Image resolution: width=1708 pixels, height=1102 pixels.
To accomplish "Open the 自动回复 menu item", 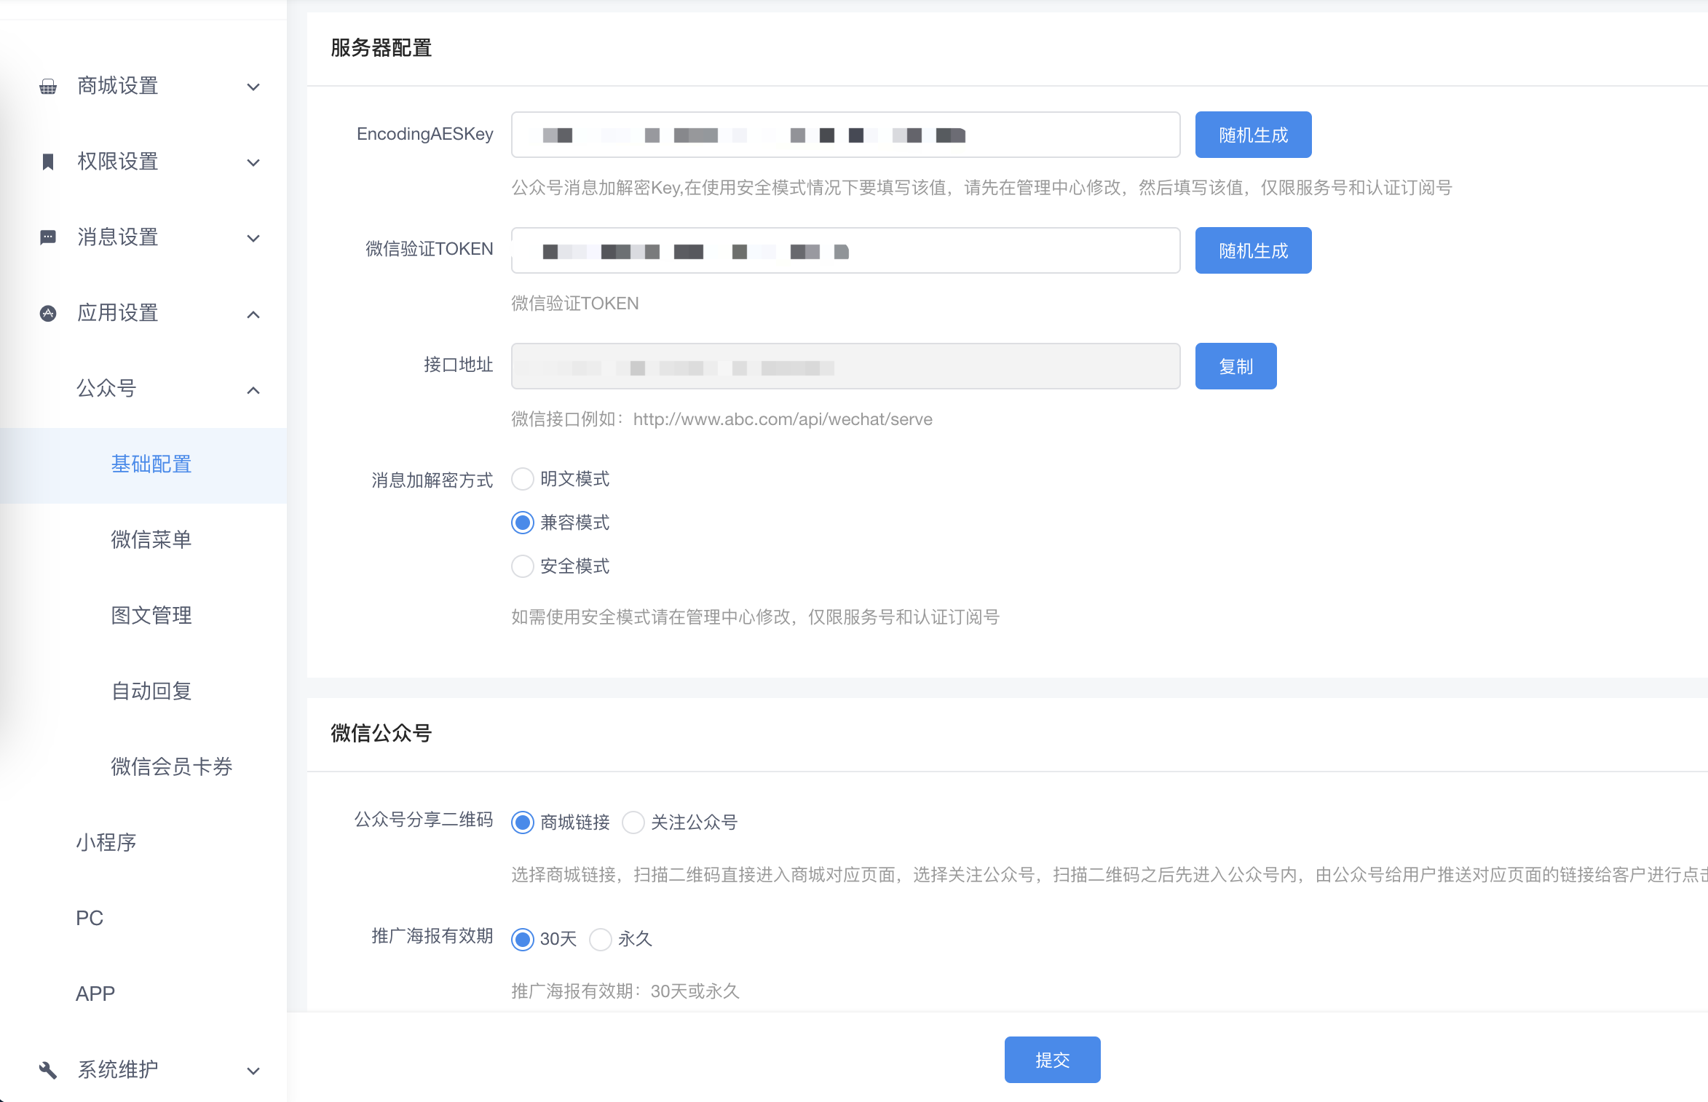I will click(x=151, y=691).
